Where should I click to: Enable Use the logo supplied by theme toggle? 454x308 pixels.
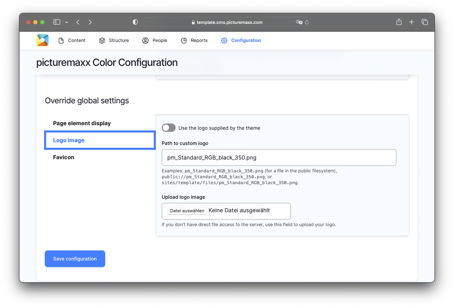pos(169,128)
